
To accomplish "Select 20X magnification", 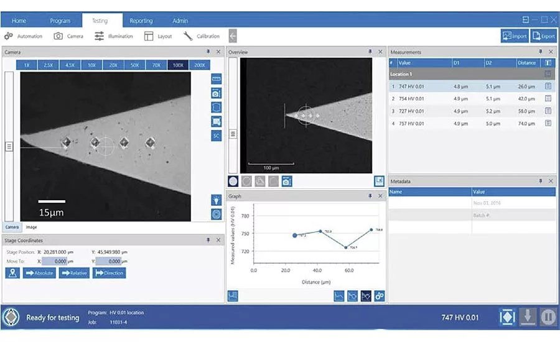I will coord(113,65).
